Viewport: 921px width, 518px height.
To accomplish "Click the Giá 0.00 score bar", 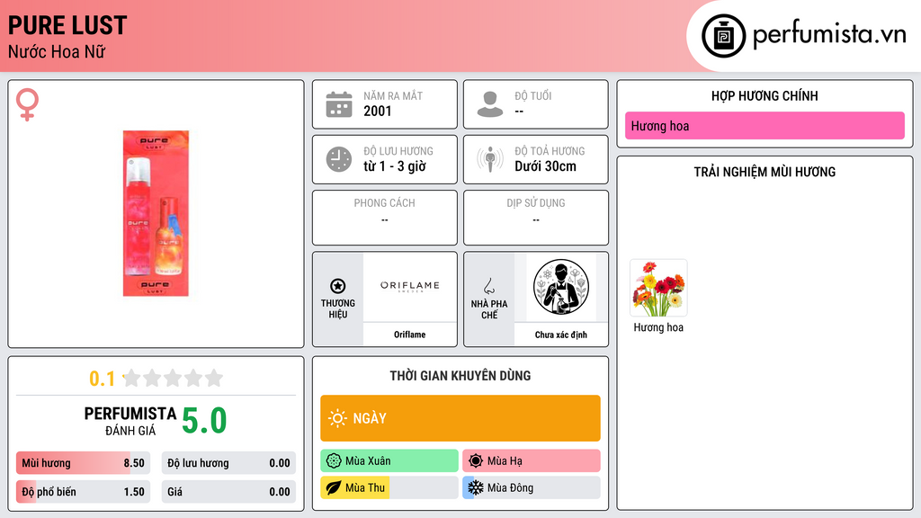I will point(228,492).
